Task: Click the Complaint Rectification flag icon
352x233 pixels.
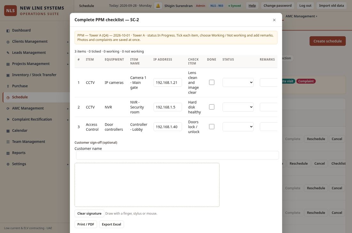Action: (8, 120)
